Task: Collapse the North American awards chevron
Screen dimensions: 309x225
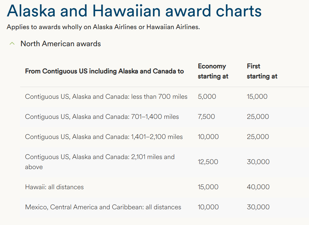Action: (x=12, y=44)
